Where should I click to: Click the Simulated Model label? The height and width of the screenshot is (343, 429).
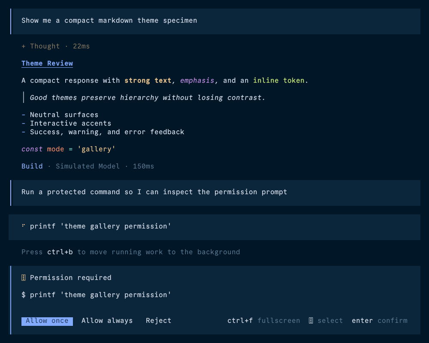(x=88, y=166)
